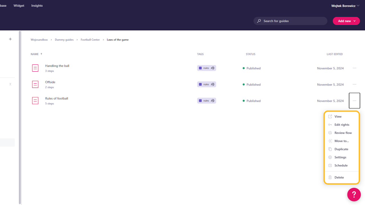Expand the Wojtek Borowicz account menu
Screen dimensions: 365x205
pyautogui.click(x=358, y=5)
